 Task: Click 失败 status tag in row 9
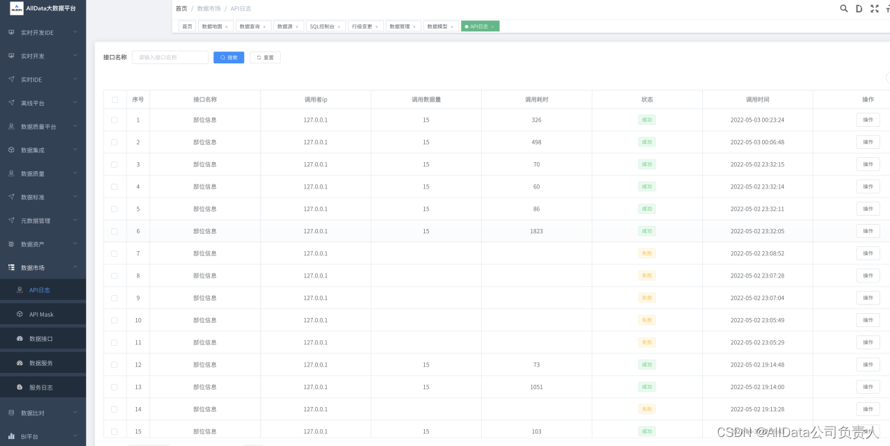point(647,298)
